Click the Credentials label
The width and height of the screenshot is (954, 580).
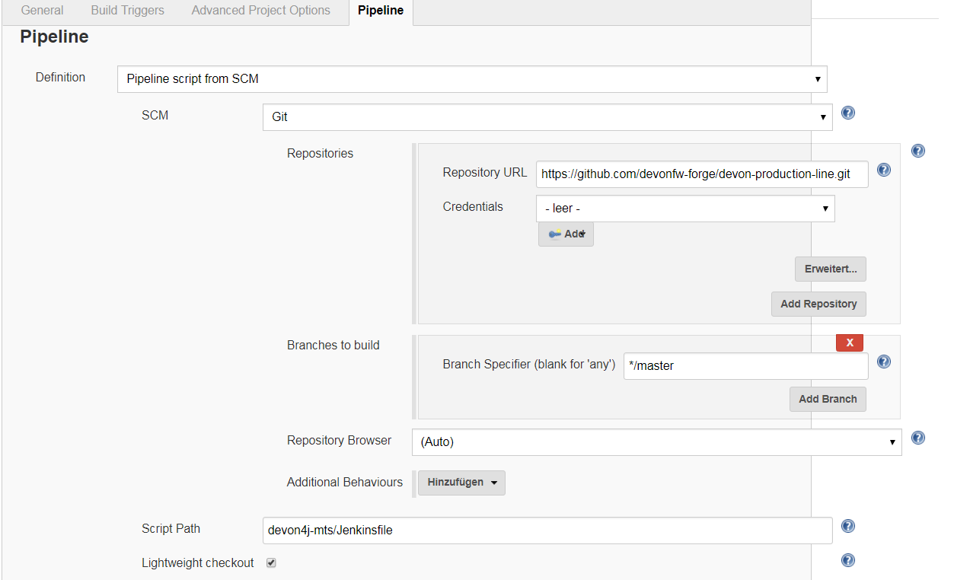coord(473,206)
